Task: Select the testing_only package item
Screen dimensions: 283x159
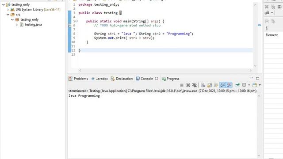Action: (x=30, y=19)
